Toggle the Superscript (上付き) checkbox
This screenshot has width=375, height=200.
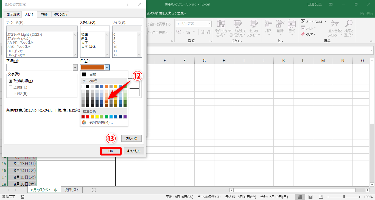pos(11,87)
